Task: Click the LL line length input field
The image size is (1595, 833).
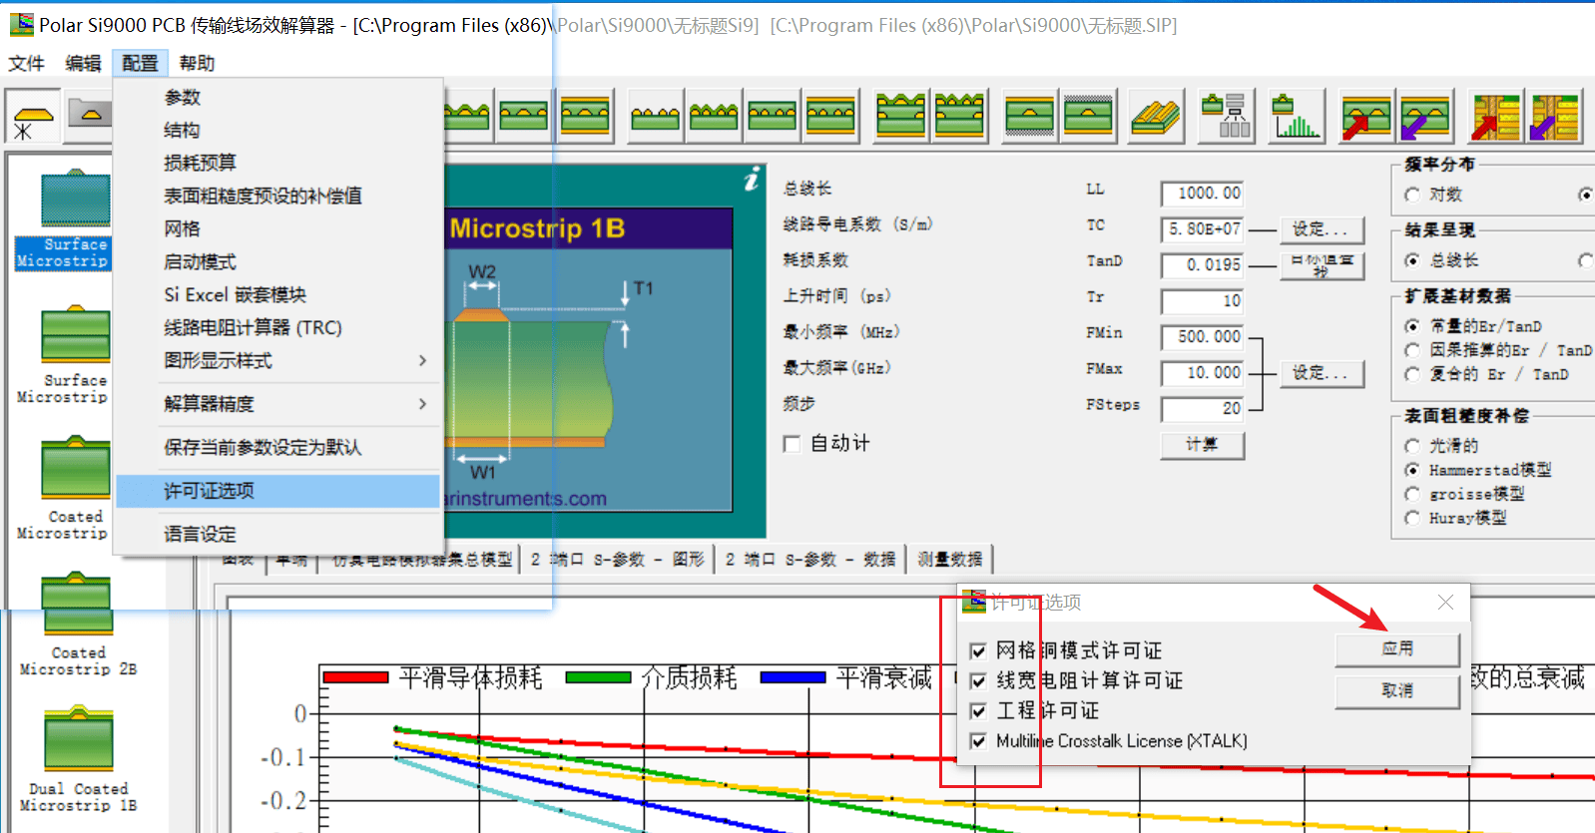Action: (x=1203, y=193)
